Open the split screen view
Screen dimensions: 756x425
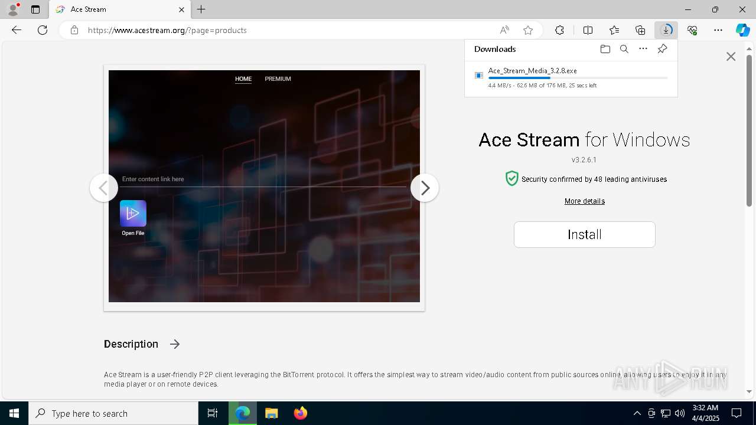click(588, 30)
